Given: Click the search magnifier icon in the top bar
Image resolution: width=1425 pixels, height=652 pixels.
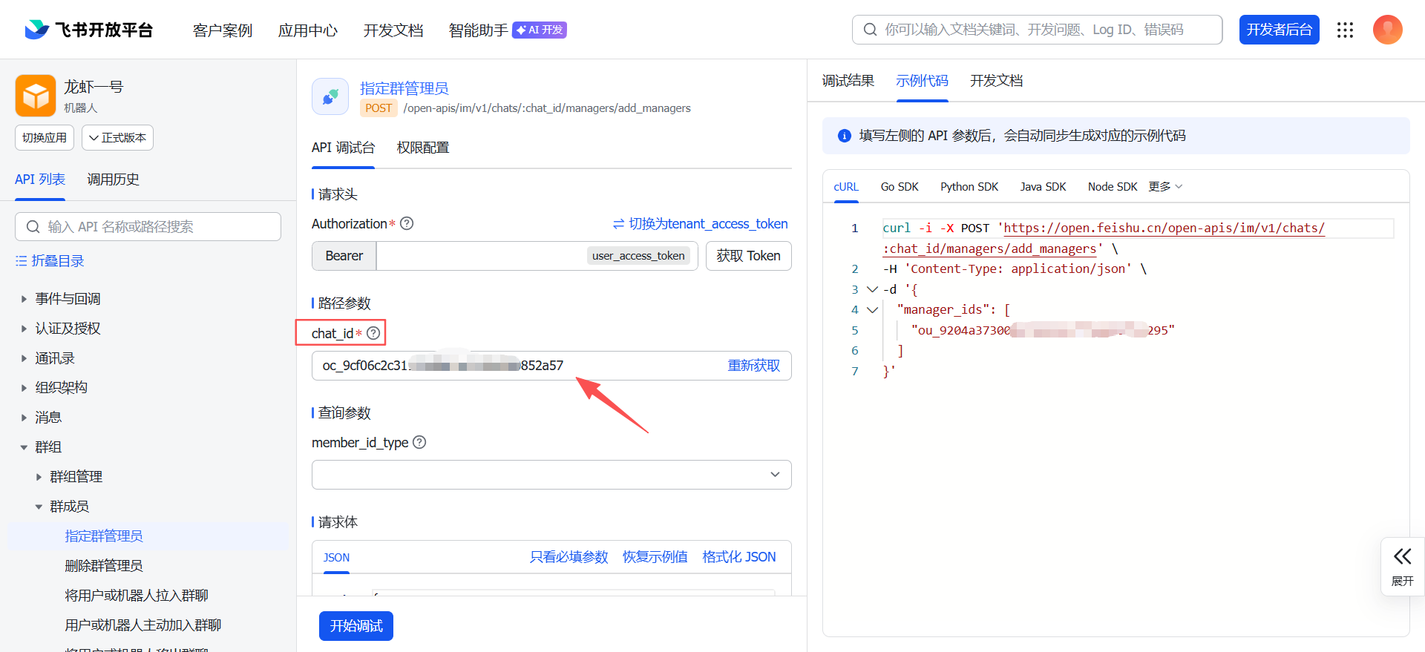Looking at the screenshot, I should [870, 30].
